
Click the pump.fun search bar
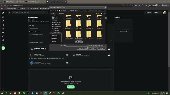[x=30, y=13]
